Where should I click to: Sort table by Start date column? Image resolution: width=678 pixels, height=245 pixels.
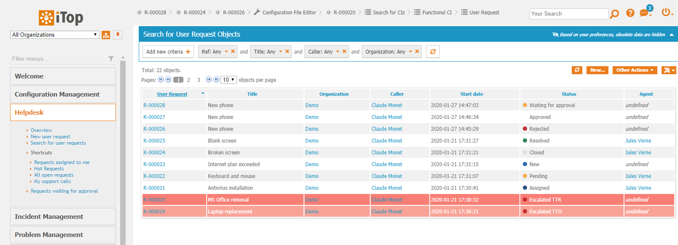pos(471,94)
